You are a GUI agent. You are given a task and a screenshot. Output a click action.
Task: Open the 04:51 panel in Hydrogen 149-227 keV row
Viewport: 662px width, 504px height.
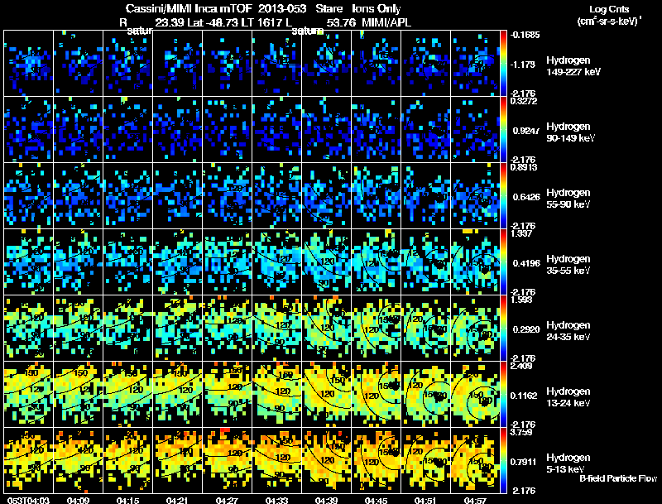[425, 64]
